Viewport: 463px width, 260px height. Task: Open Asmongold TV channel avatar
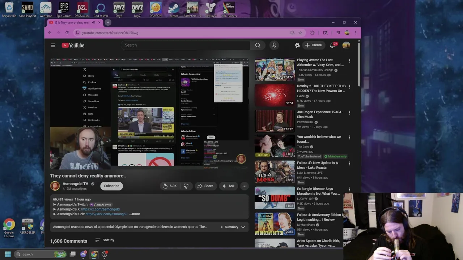[55, 186]
